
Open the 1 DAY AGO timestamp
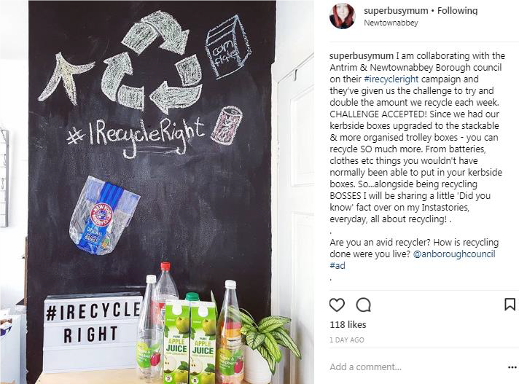pyautogui.click(x=347, y=340)
